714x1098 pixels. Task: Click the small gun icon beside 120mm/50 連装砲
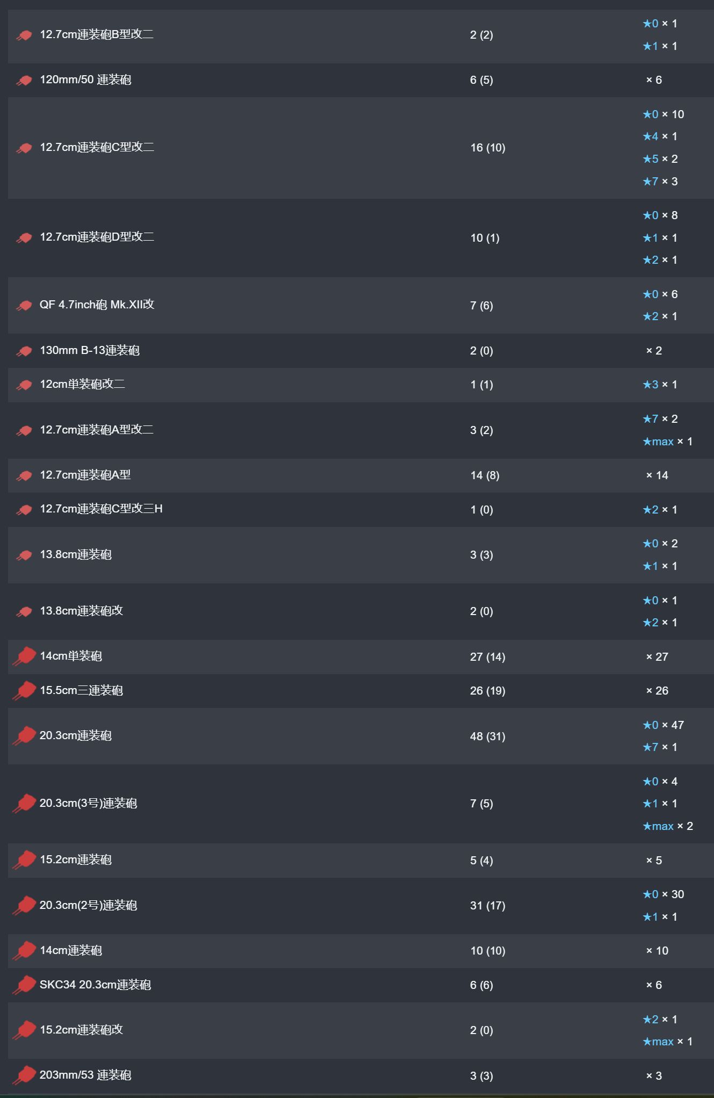point(24,81)
